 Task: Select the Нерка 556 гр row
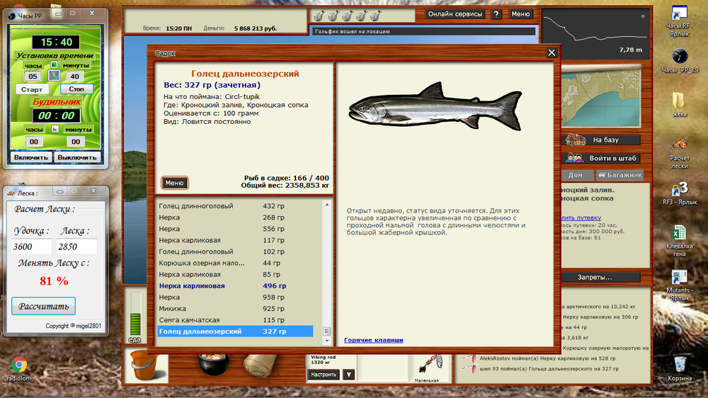tap(235, 229)
